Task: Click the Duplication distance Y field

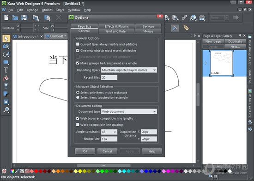Action: click(x=149, y=139)
